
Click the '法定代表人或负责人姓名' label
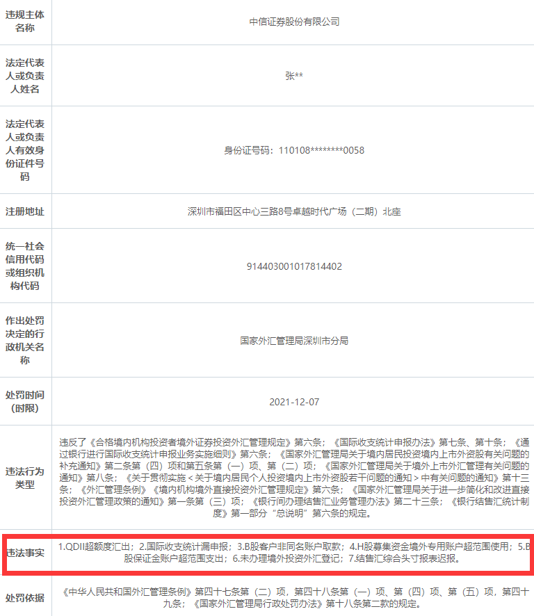[25, 76]
